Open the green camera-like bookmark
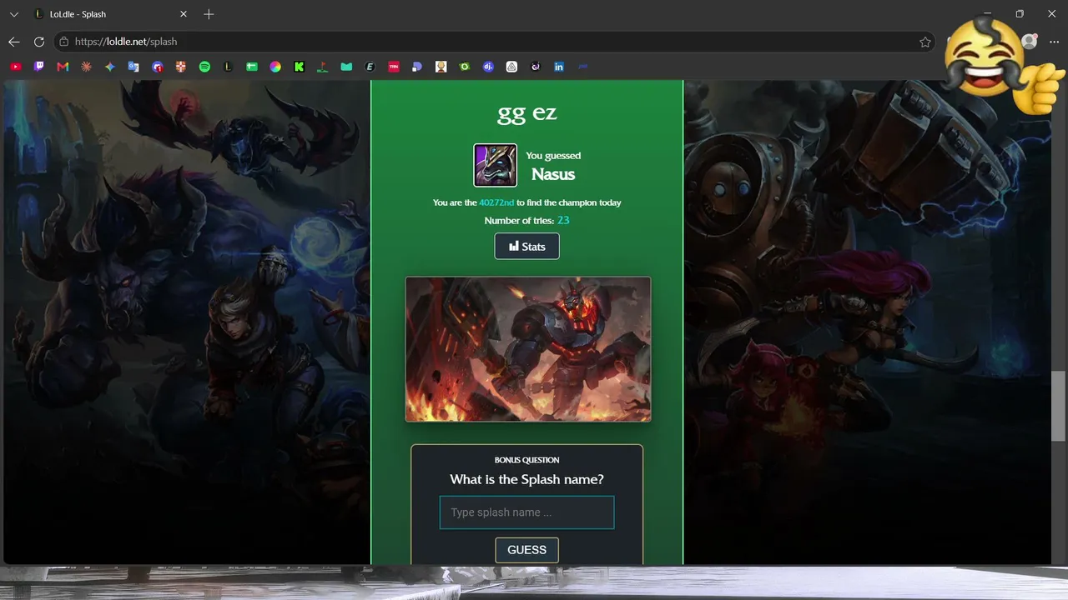The height and width of the screenshot is (600, 1068). [465, 67]
